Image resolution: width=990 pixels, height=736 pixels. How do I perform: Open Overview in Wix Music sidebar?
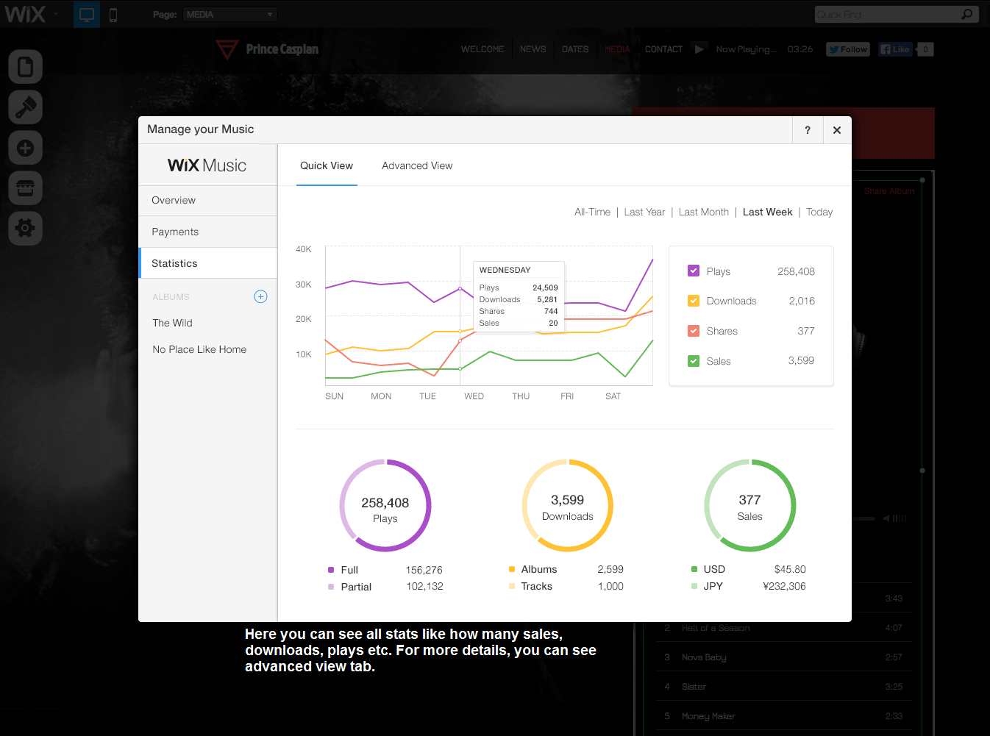tap(208, 200)
